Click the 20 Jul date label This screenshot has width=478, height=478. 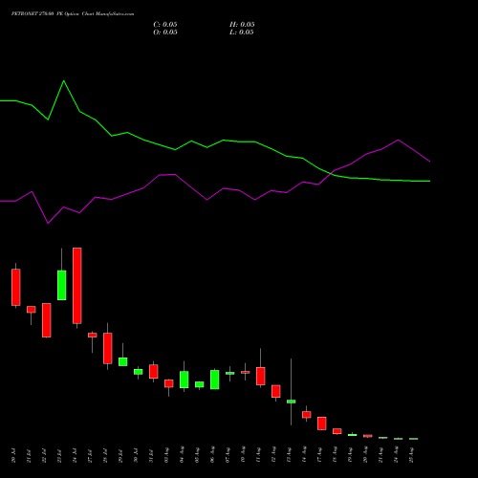[x=13, y=455]
